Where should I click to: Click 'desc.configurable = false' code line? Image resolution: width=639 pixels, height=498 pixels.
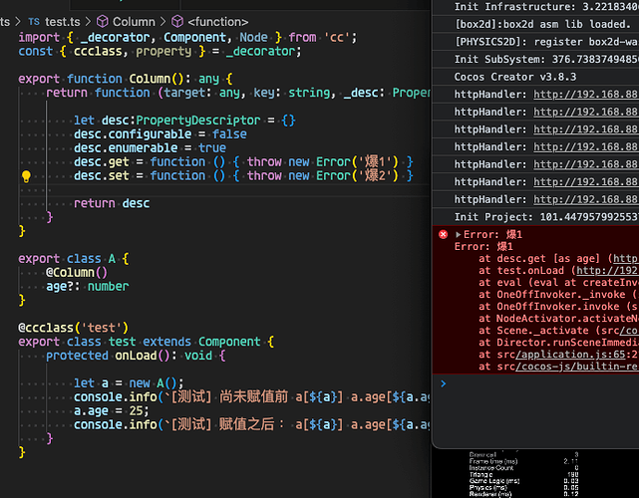(x=160, y=134)
